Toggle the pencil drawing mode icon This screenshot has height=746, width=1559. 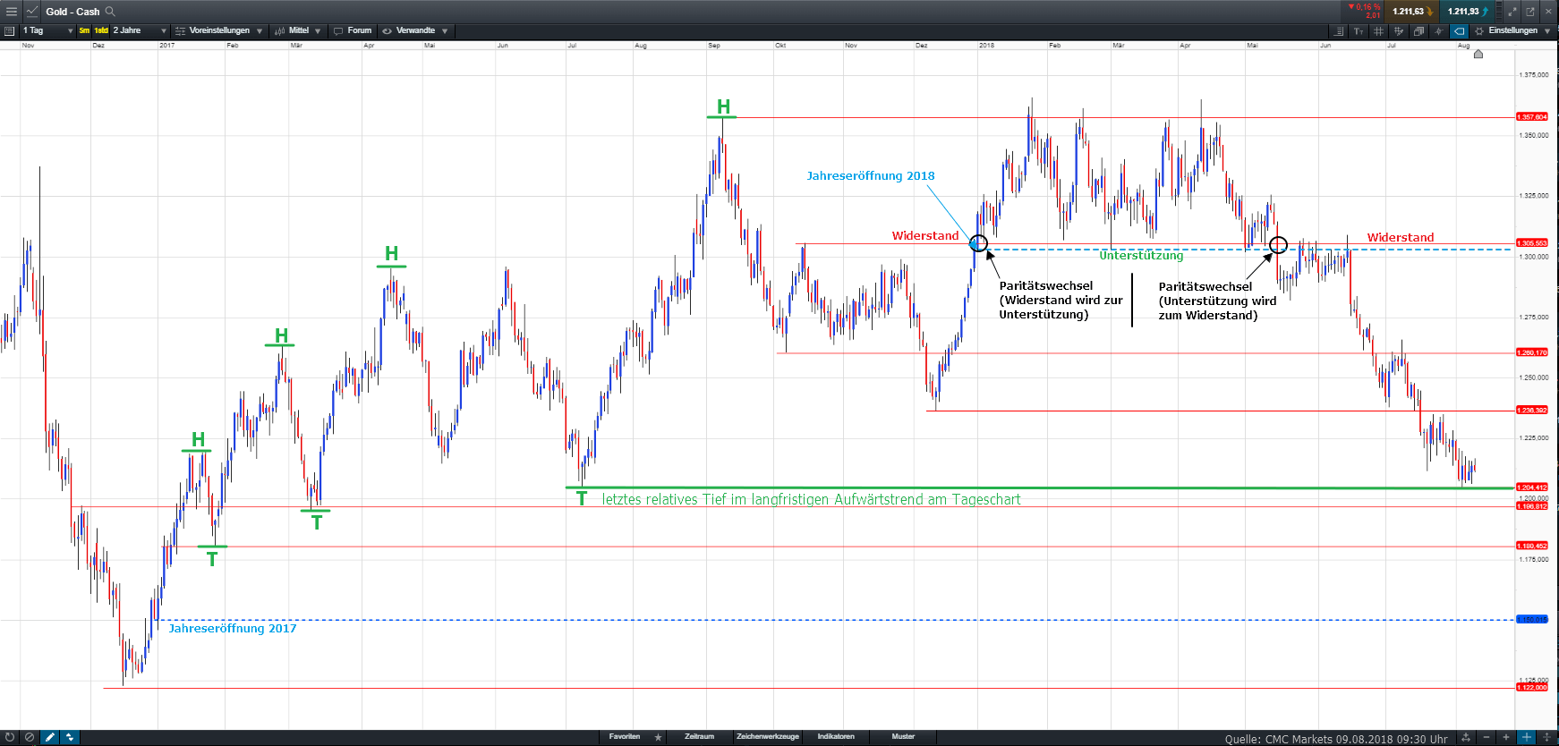tap(50, 737)
